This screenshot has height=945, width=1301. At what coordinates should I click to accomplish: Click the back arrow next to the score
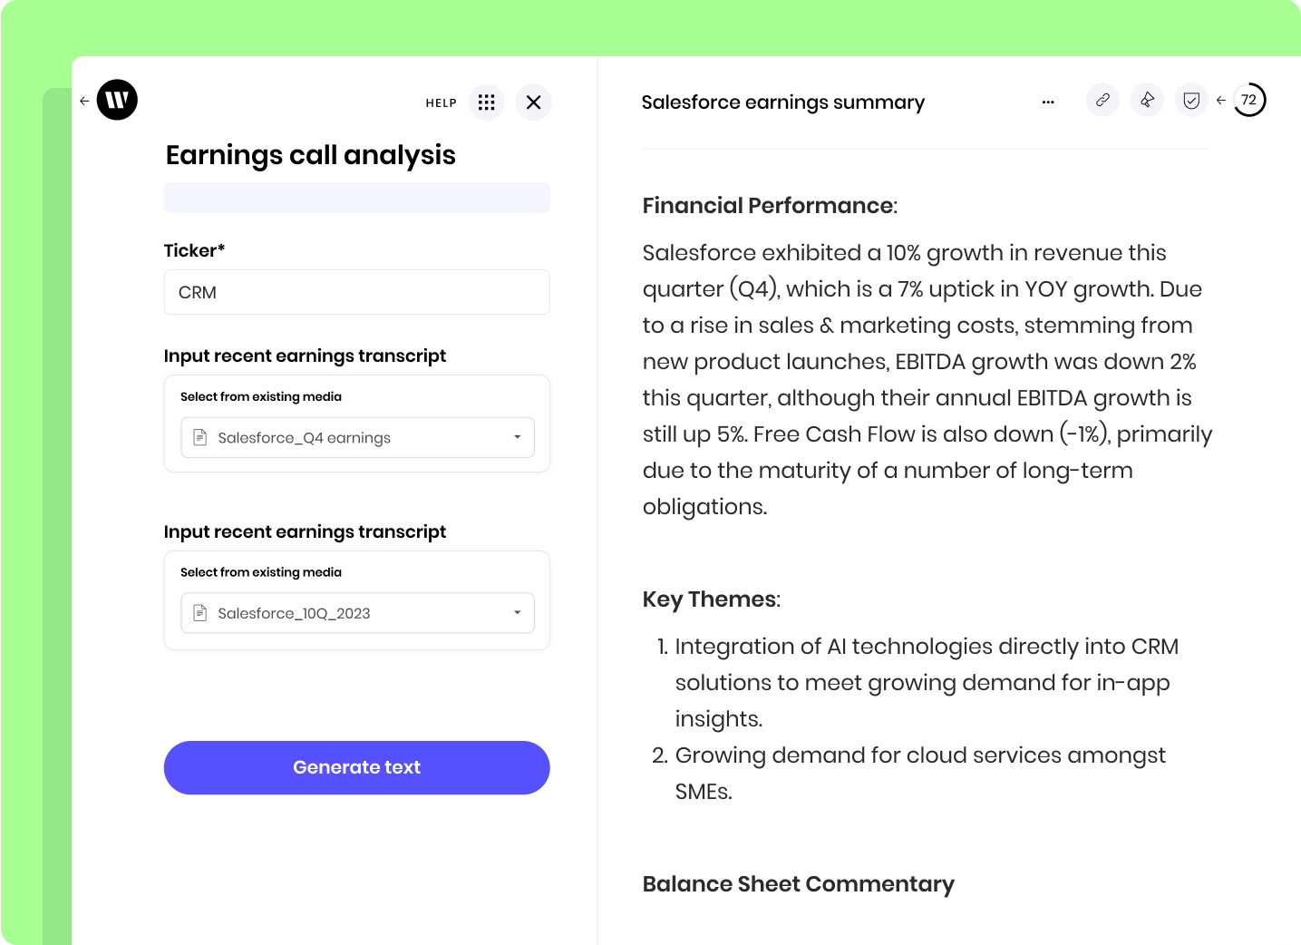(x=1220, y=101)
